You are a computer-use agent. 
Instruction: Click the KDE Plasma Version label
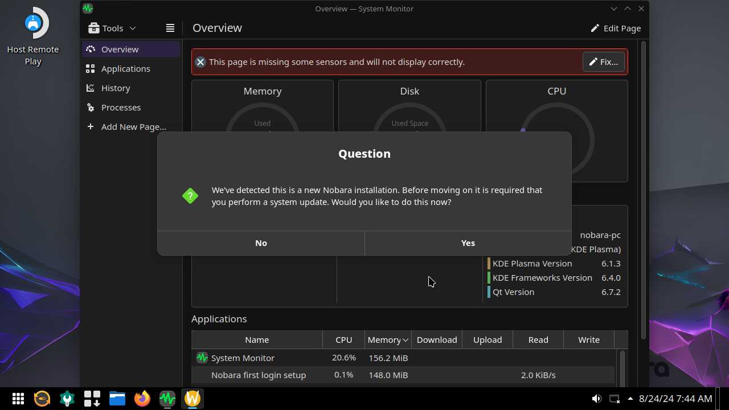(x=532, y=264)
